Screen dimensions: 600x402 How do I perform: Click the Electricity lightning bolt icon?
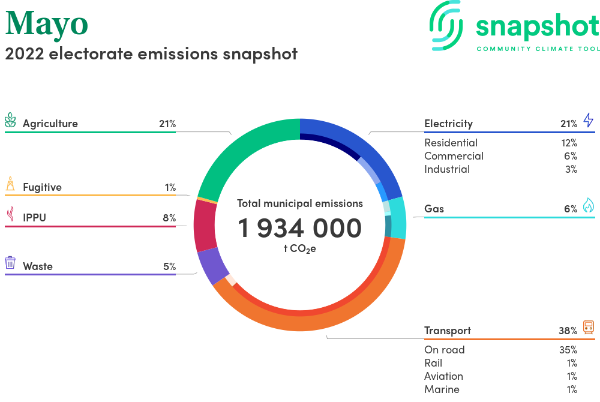[588, 120]
